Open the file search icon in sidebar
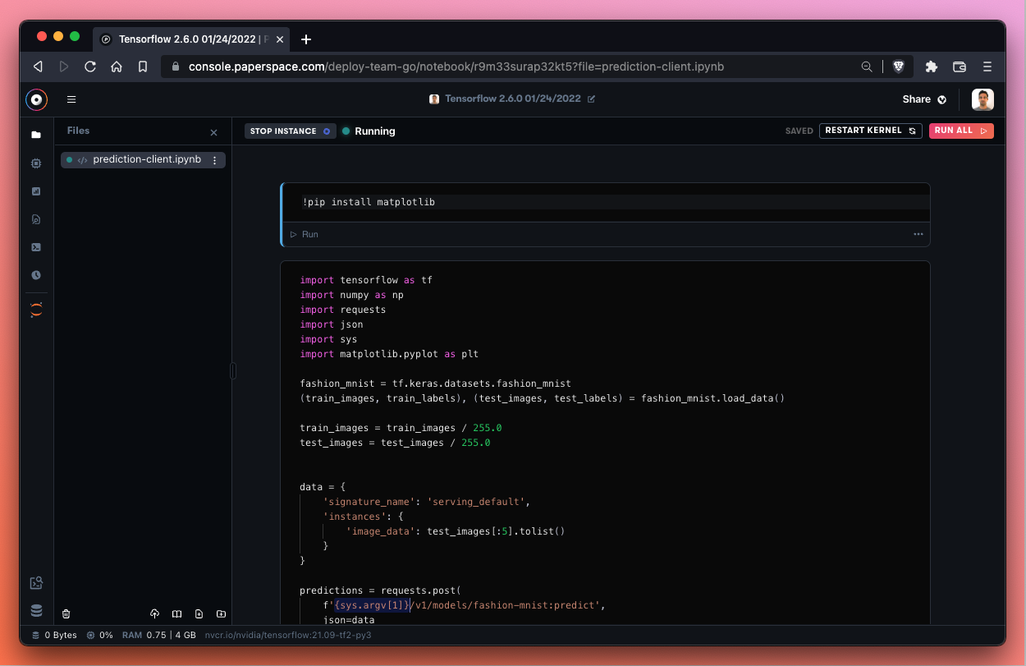This screenshot has height=666, width=1026. pyautogui.click(x=36, y=219)
